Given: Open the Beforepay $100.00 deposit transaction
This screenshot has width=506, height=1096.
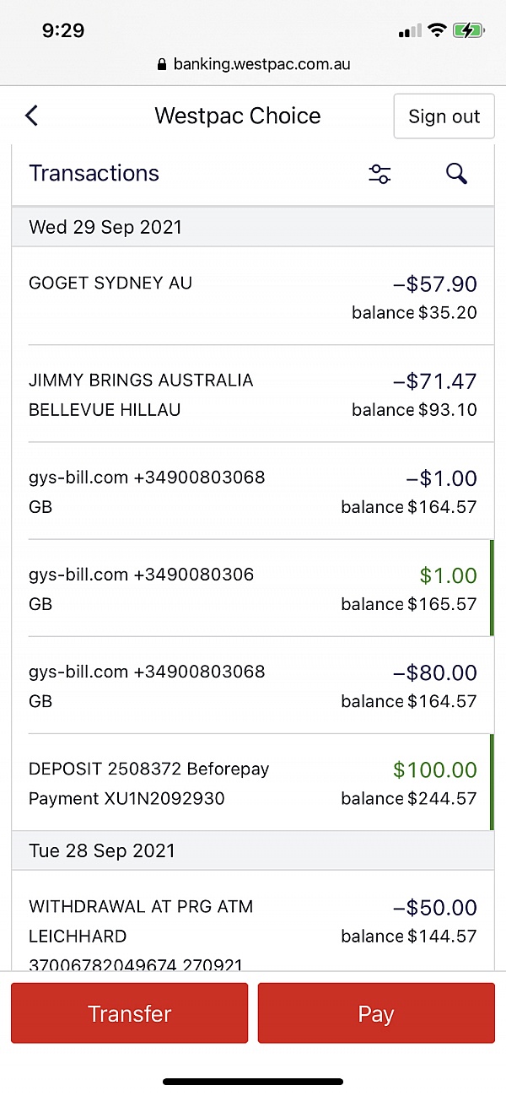Looking at the screenshot, I should [253, 783].
